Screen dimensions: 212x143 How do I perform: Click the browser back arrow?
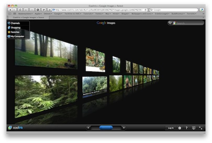coord(10,10)
